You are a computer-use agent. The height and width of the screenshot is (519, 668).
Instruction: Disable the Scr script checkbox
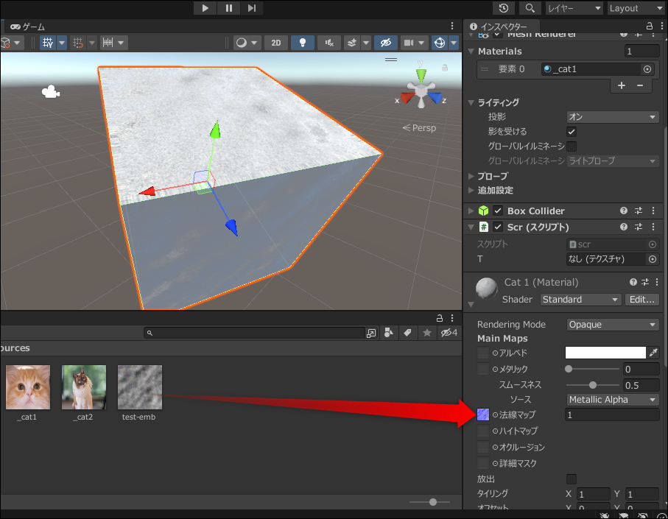498,227
